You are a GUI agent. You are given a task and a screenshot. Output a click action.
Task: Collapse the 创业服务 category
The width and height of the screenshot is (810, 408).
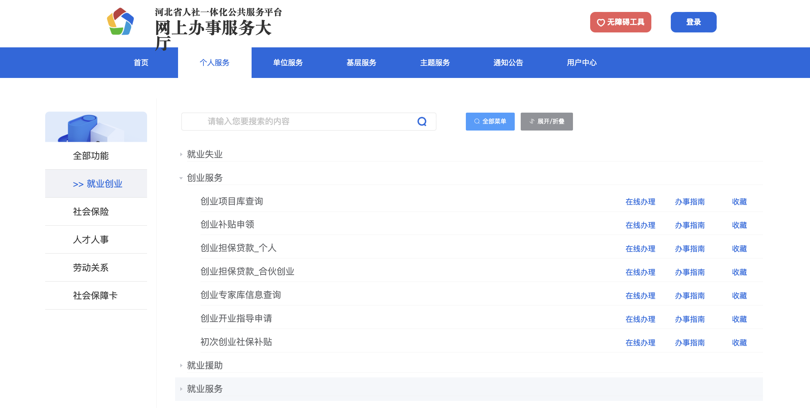pos(205,178)
